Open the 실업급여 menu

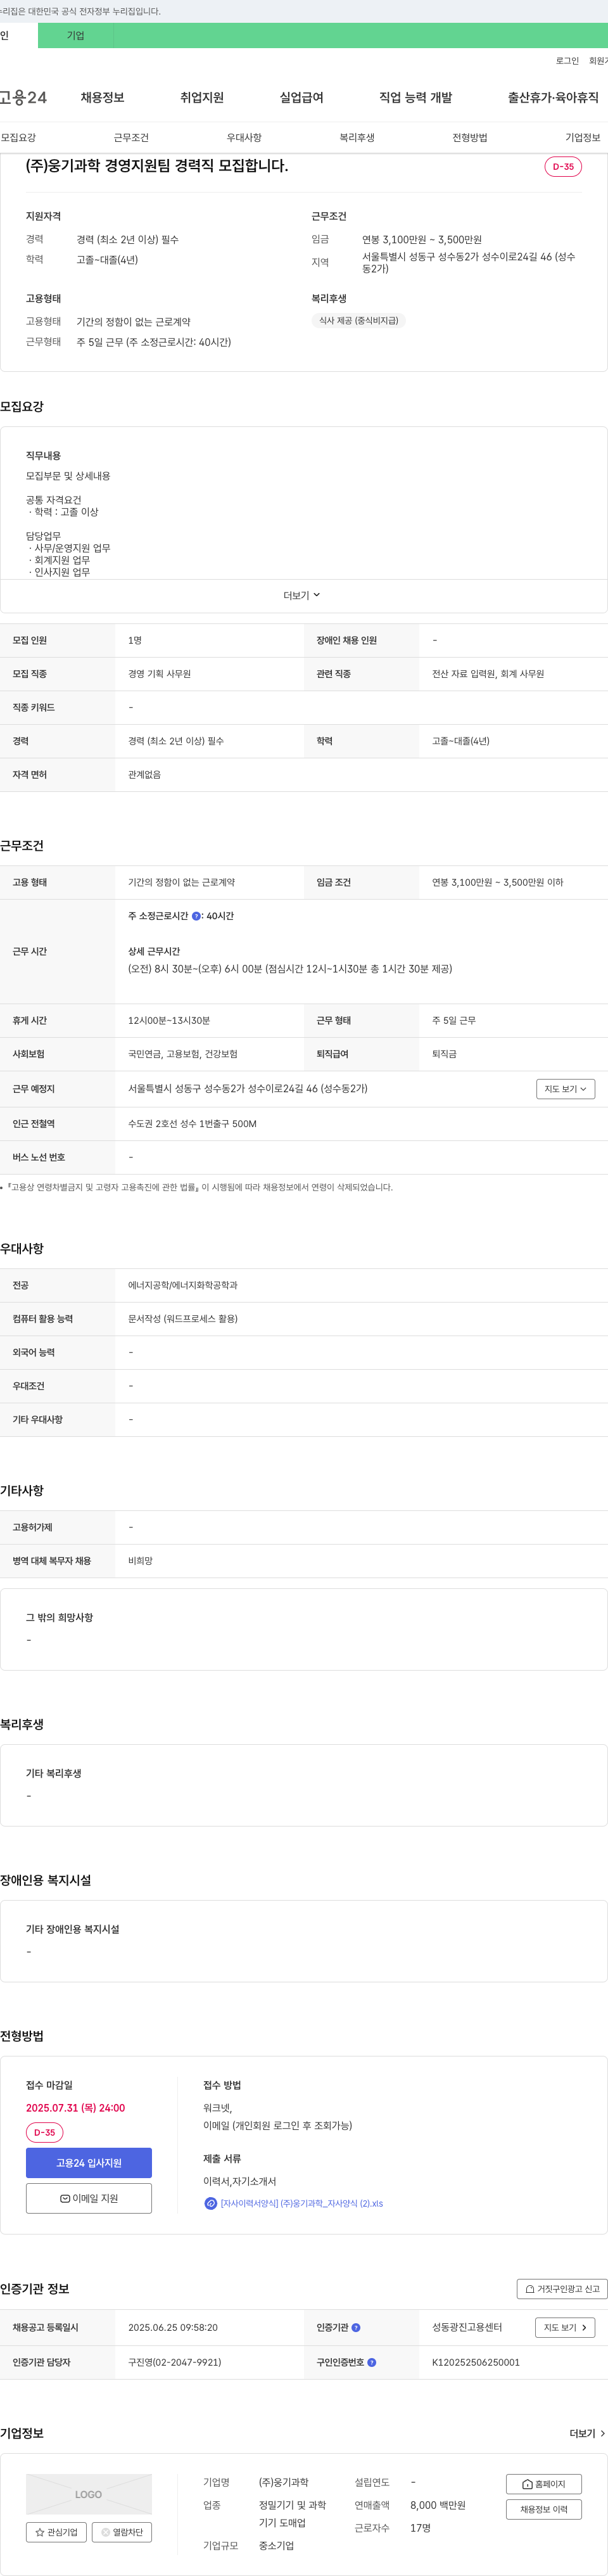point(301,97)
